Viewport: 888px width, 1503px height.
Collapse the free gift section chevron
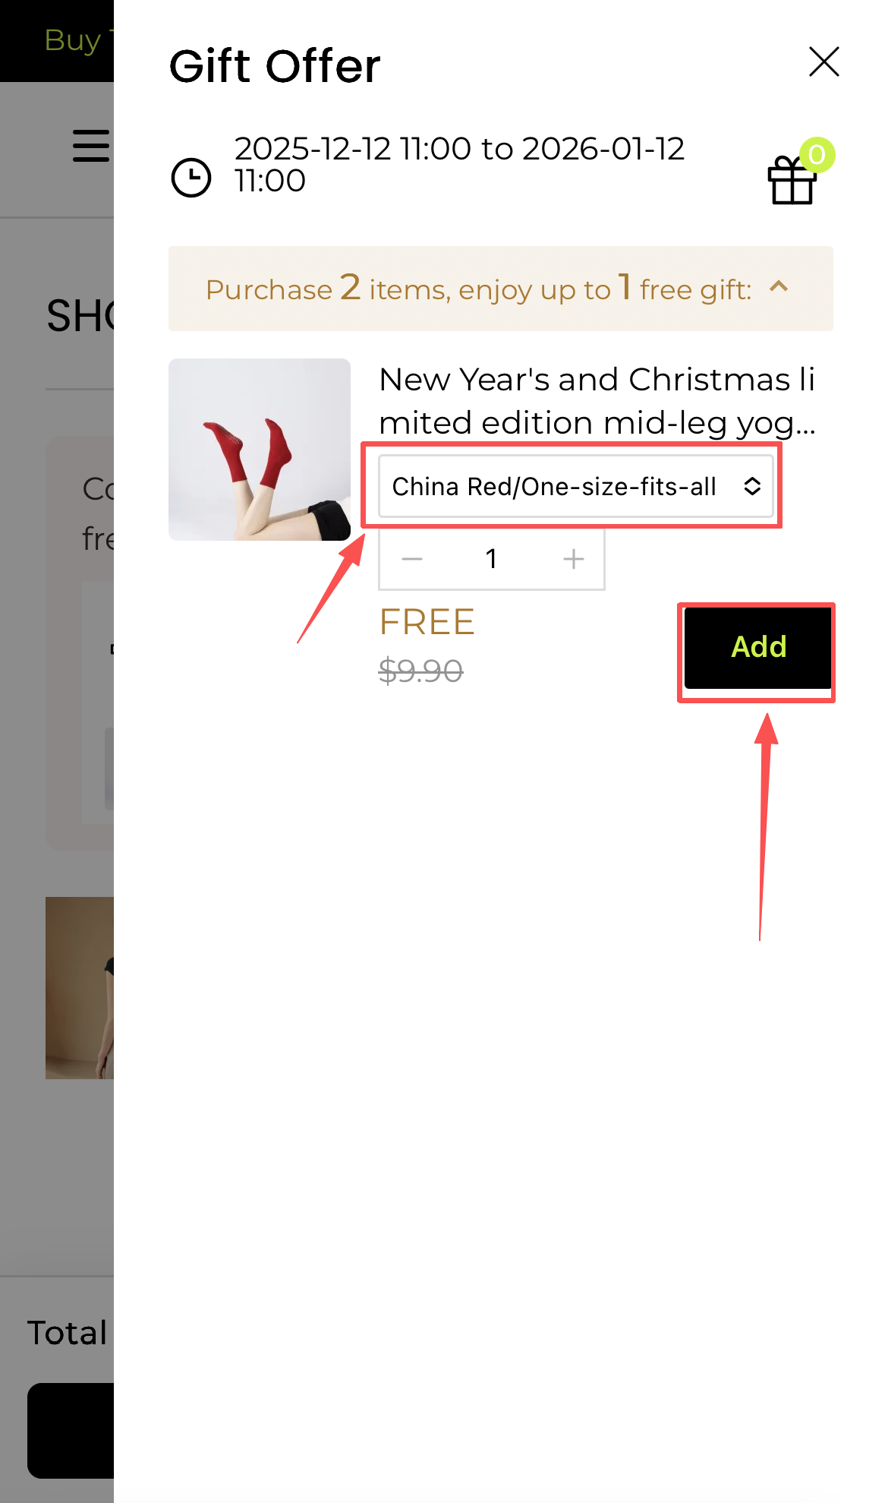pyautogui.click(x=779, y=287)
